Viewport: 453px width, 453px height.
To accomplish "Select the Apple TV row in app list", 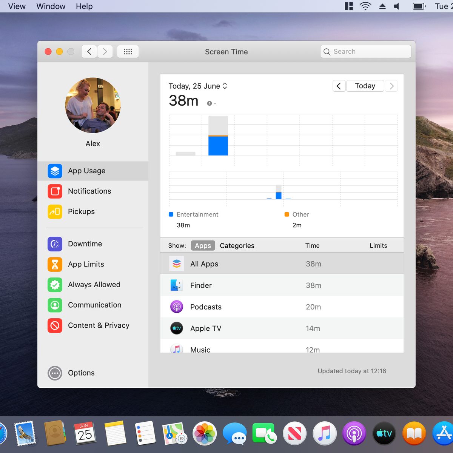I will click(282, 328).
